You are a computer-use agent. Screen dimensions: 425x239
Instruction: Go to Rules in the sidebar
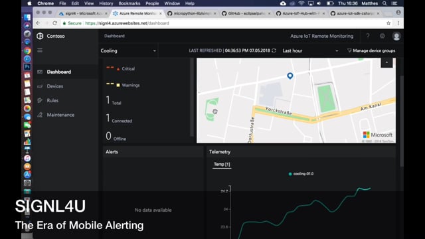66,100
